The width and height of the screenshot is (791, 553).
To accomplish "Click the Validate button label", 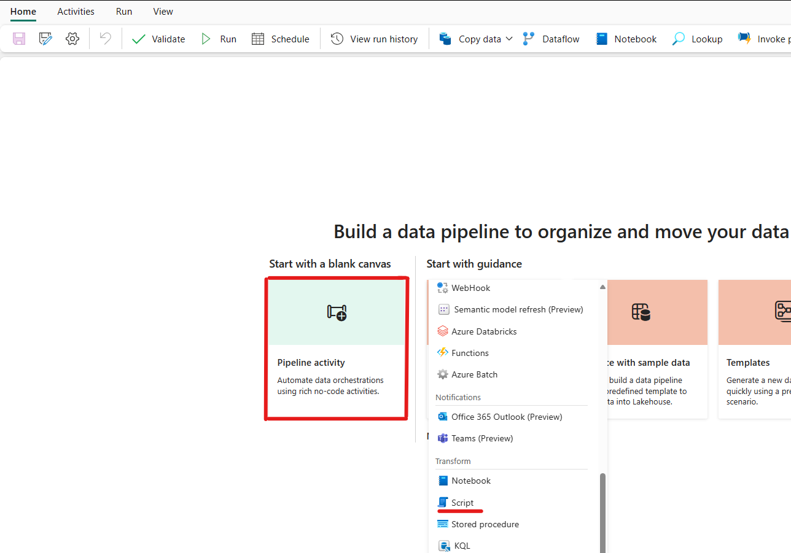I will [x=168, y=39].
